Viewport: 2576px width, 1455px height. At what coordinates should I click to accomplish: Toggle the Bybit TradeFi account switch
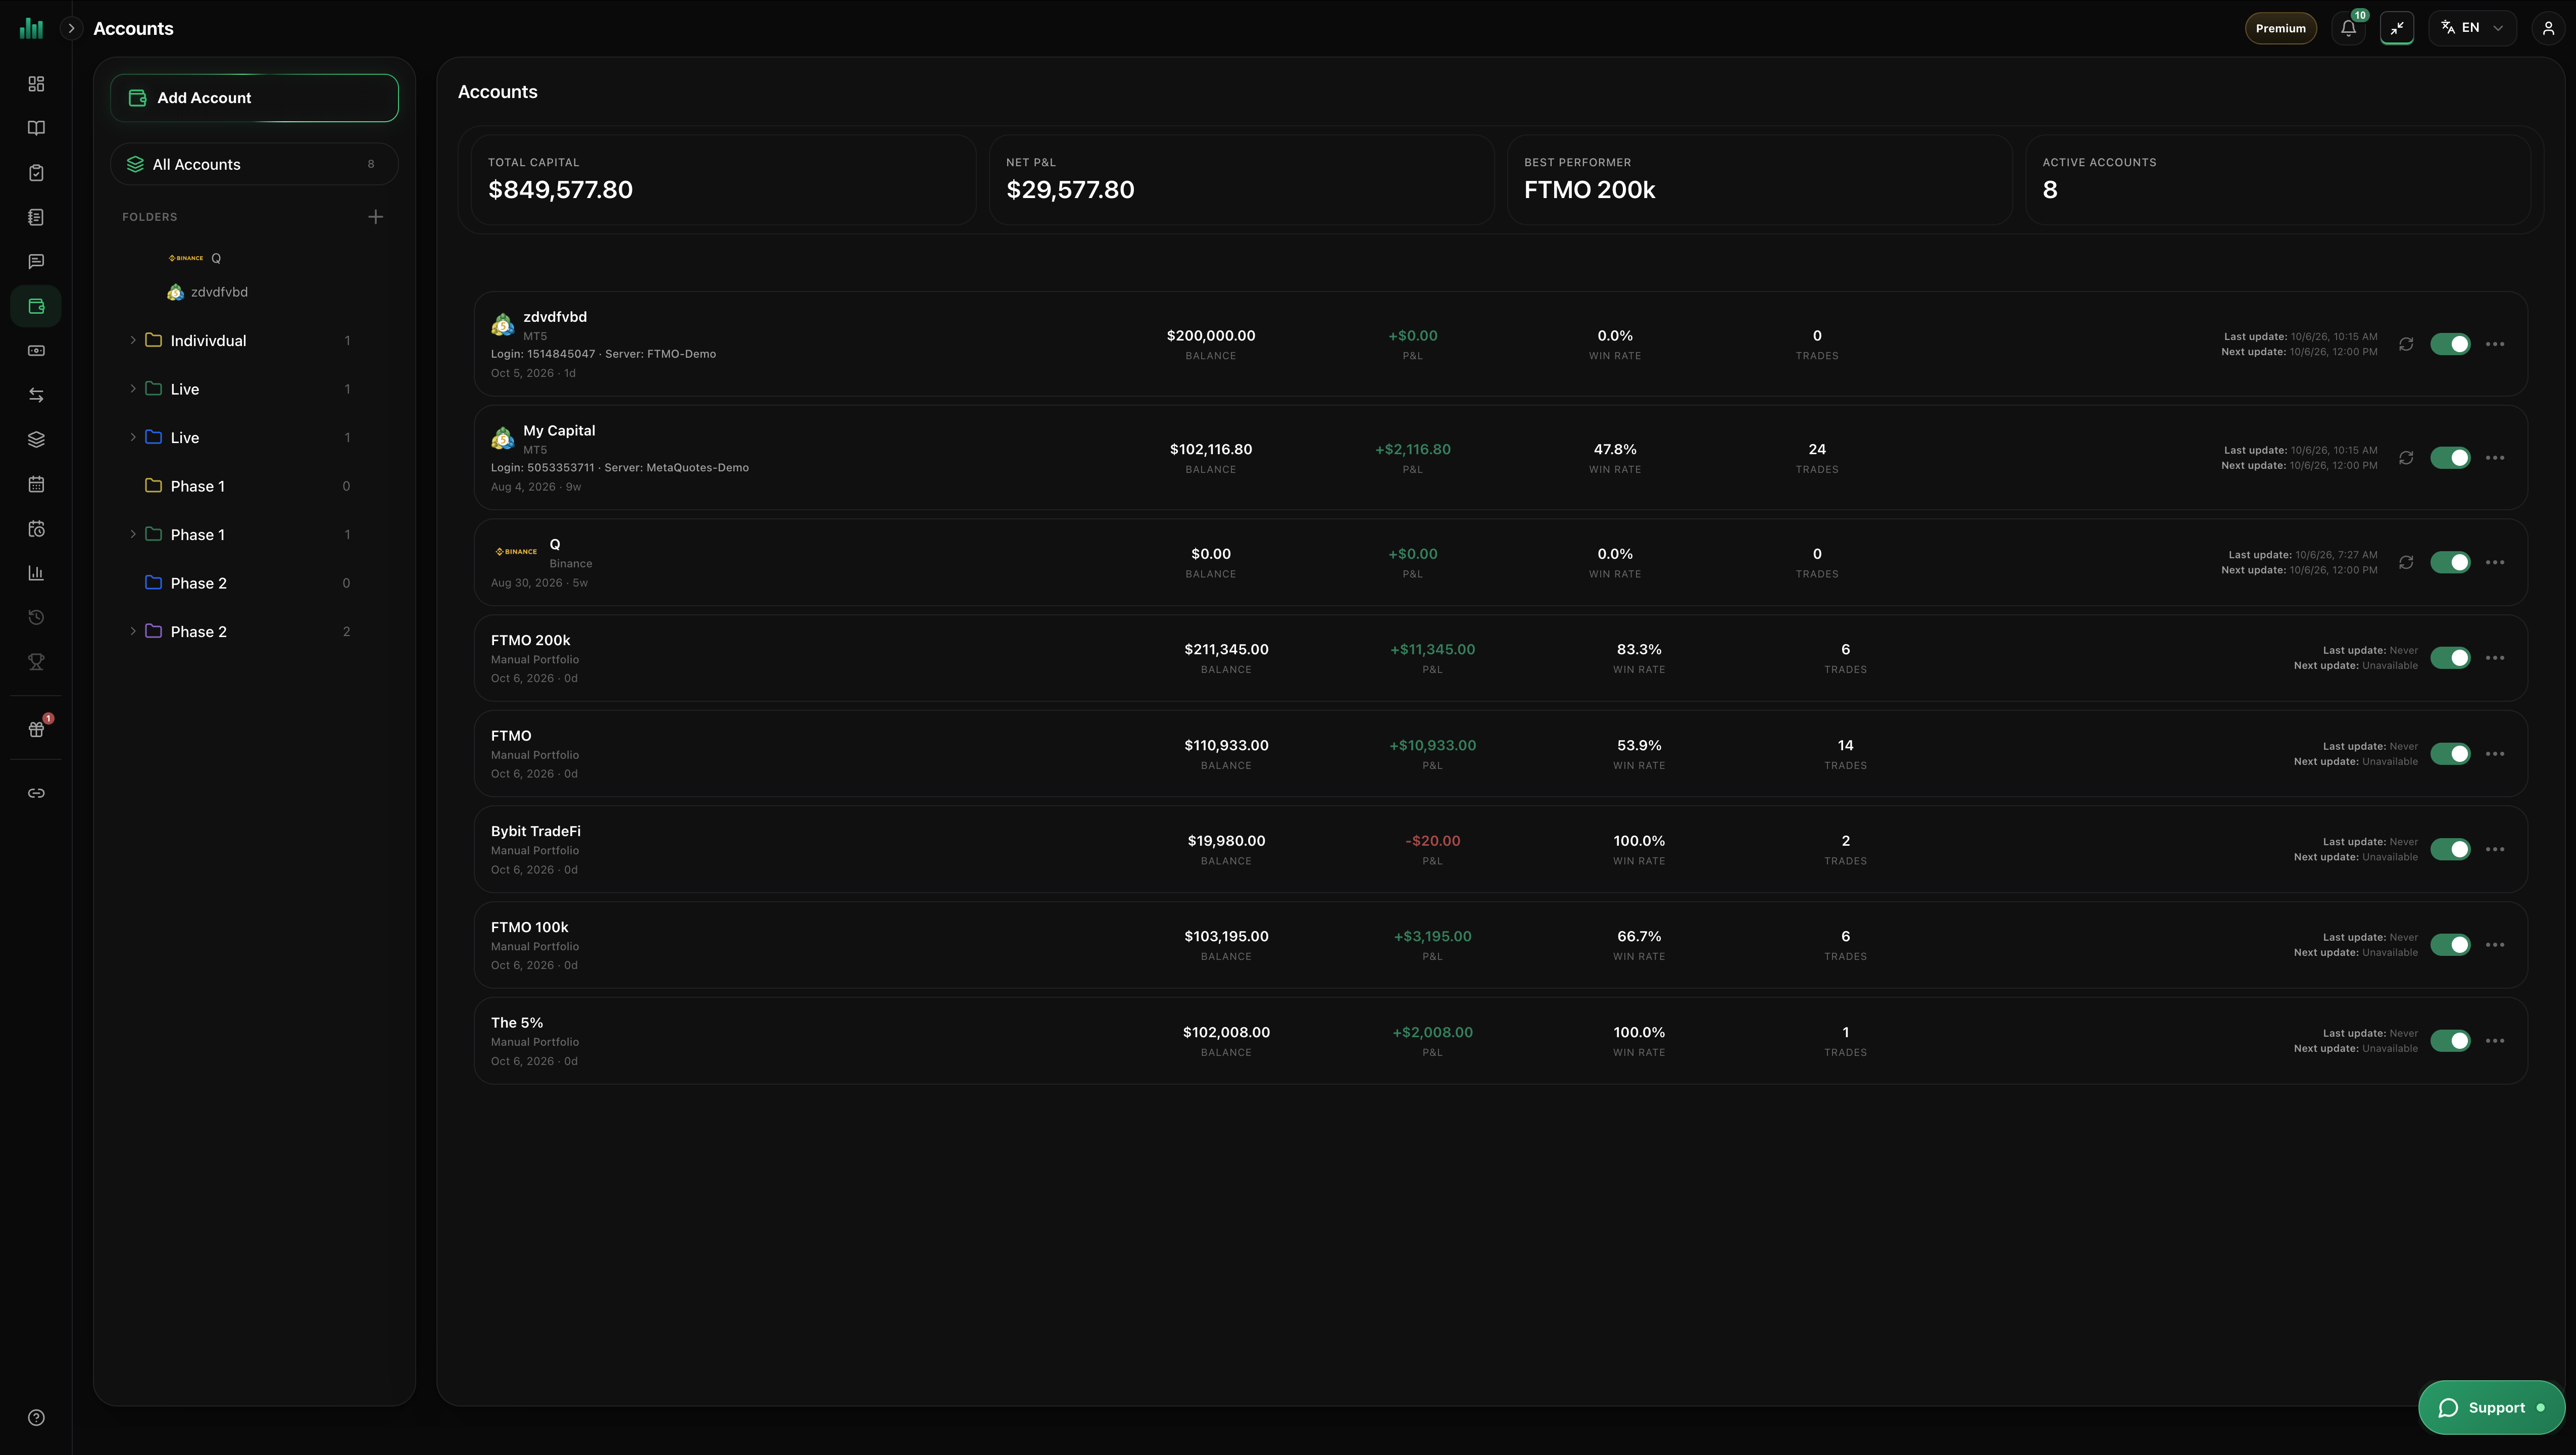(2450, 849)
